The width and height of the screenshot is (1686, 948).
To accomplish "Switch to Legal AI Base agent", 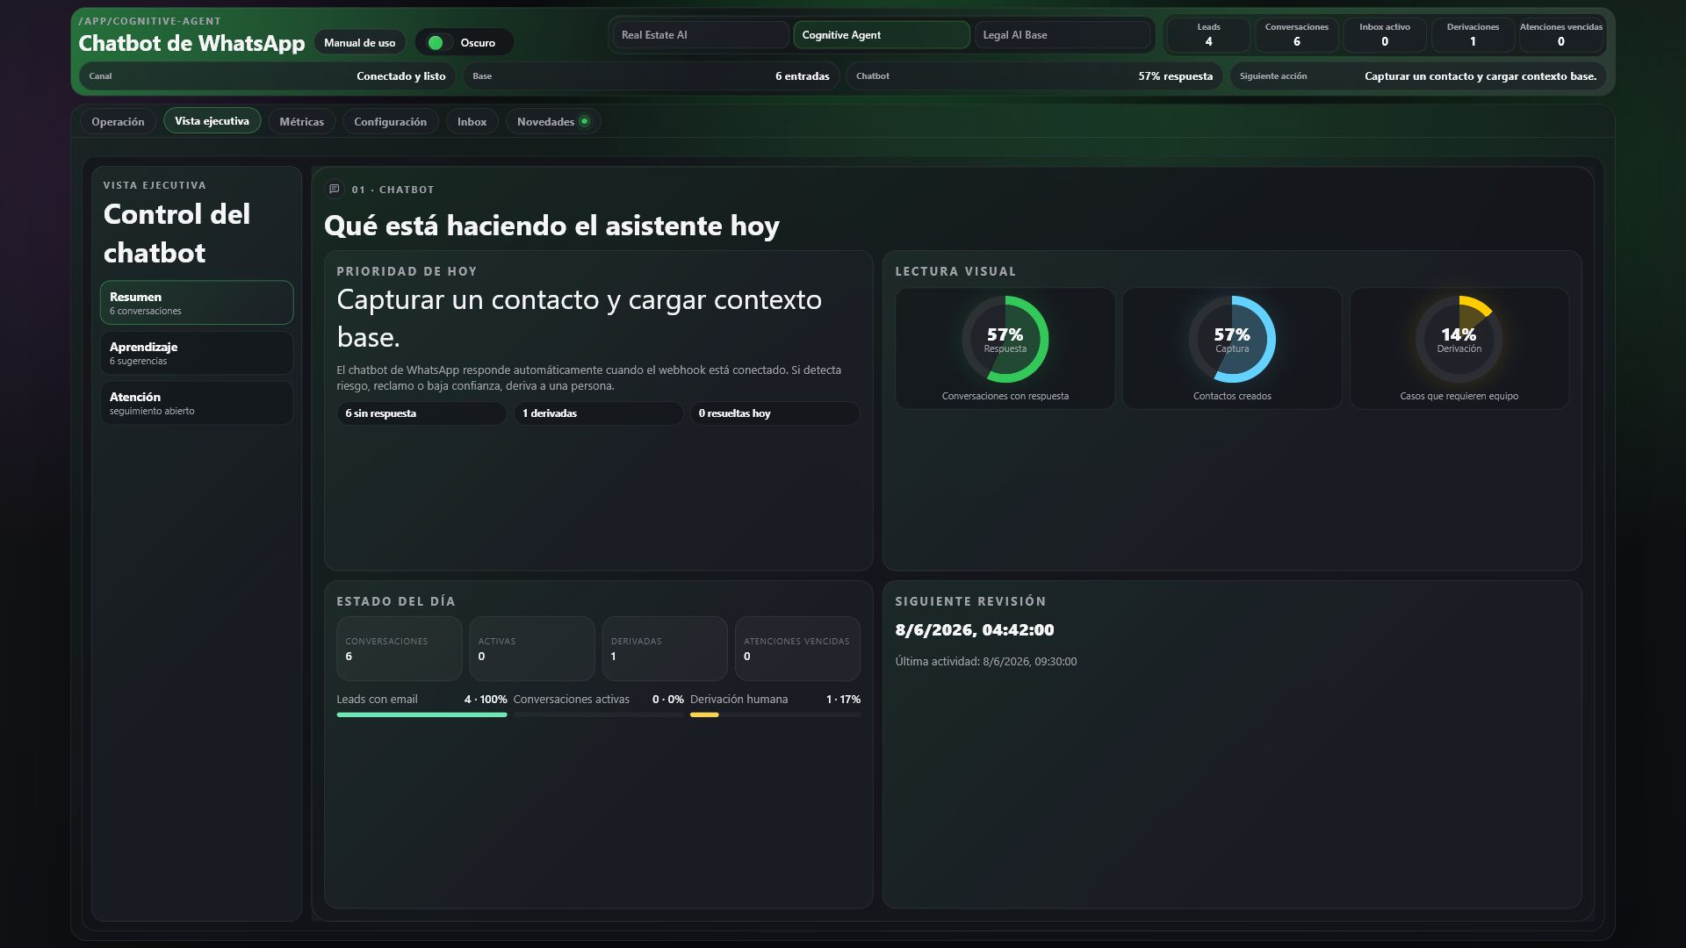I will [x=1062, y=35].
